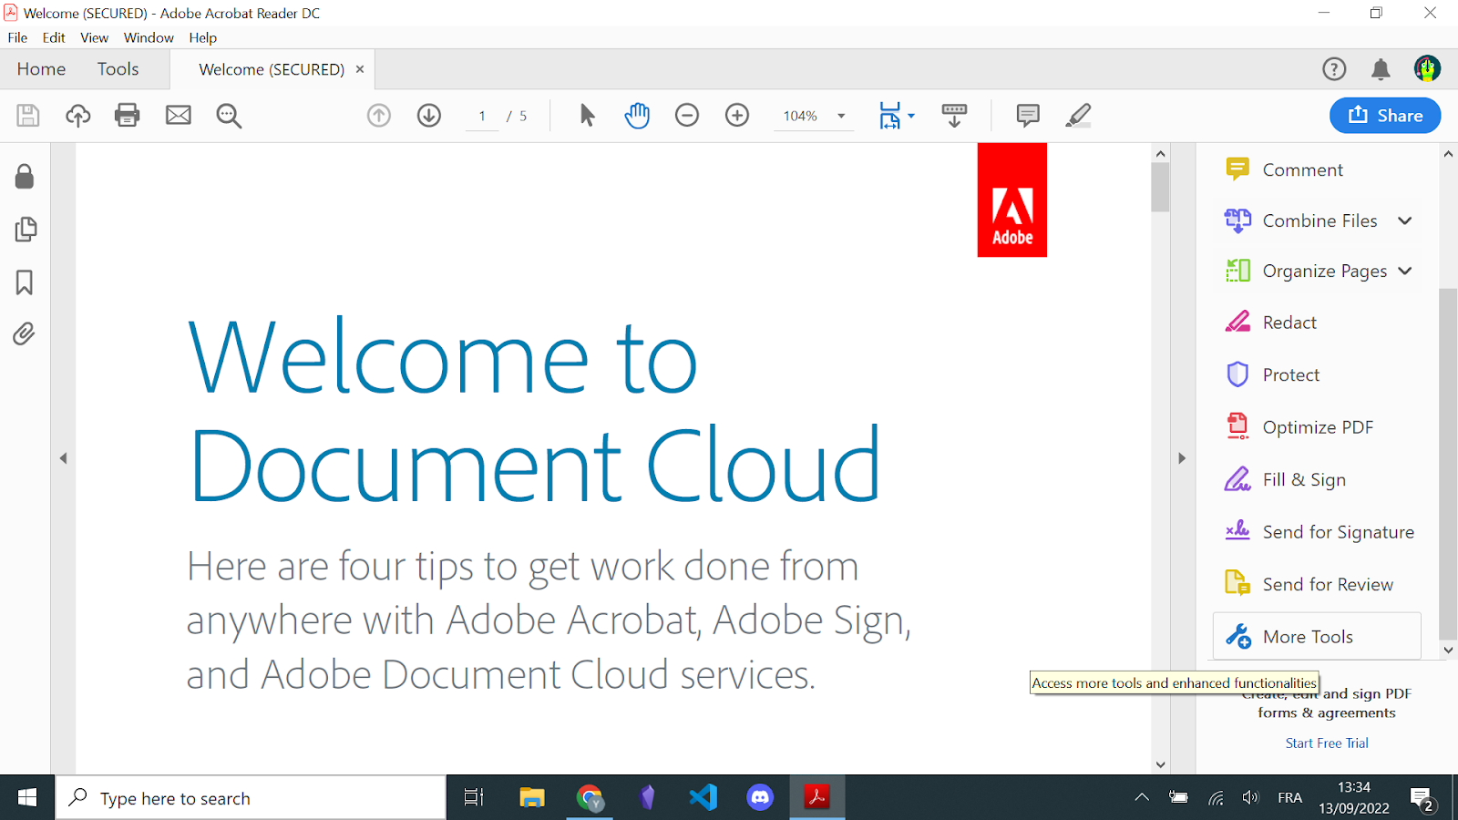Open the Bookmarks panel icon
The image size is (1458, 820).
[25, 282]
